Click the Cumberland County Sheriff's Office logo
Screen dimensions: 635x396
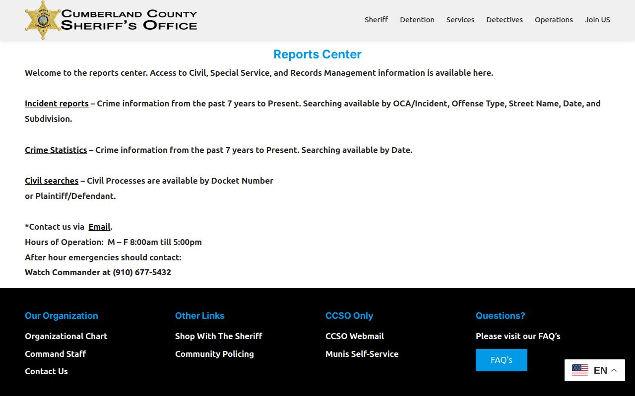click(111, 20)
